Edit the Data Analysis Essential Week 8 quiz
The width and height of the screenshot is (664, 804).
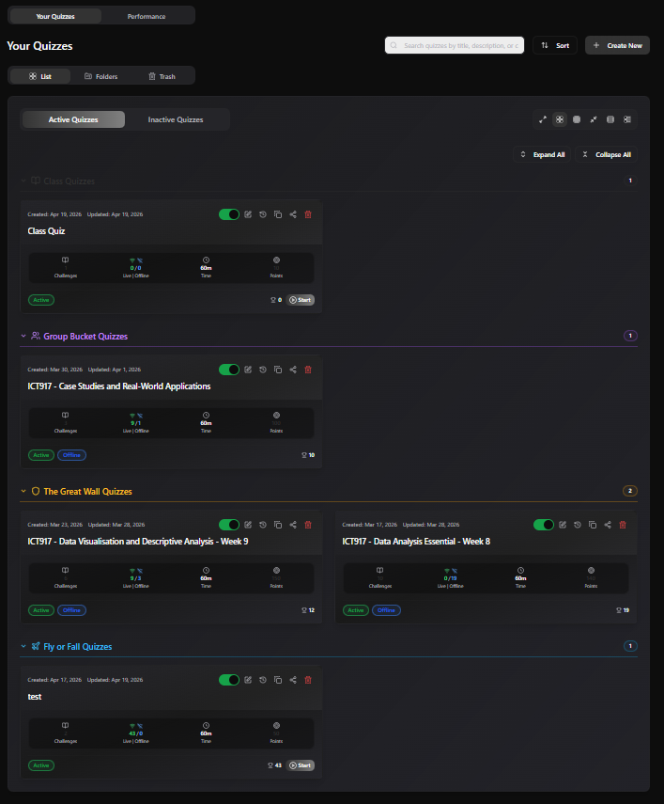563,525
